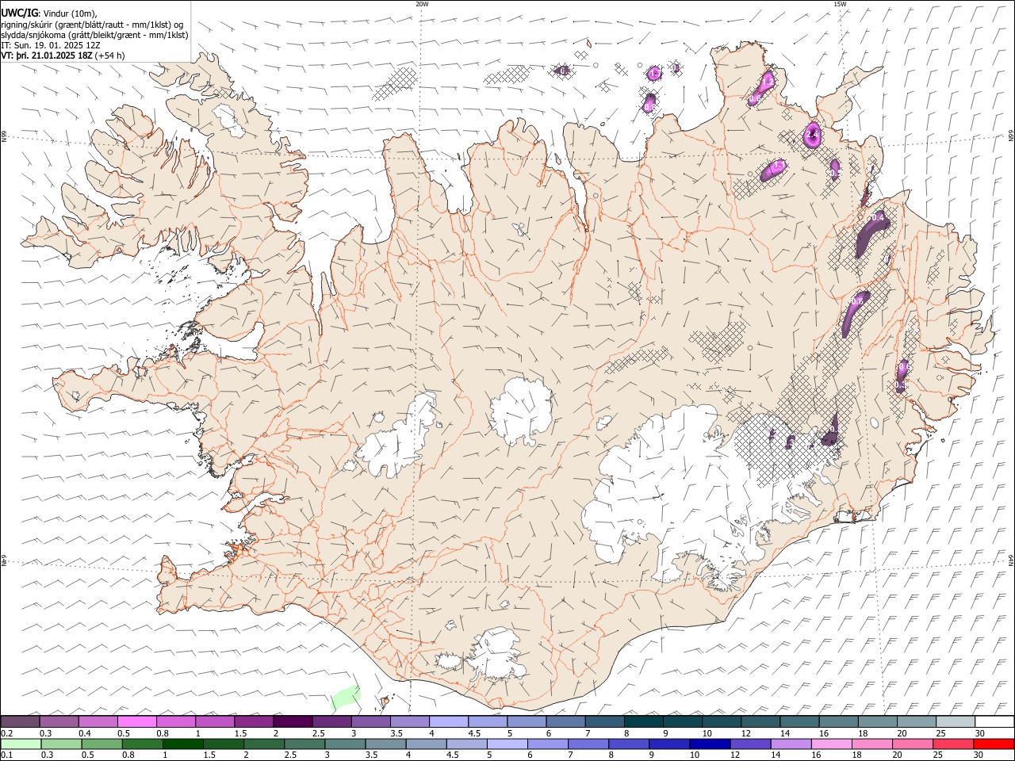The width and height of the screenshot is (1015, 761).
Task: Select the bright pink 0.5 swatch in snow legend
Action: (136, 721)
